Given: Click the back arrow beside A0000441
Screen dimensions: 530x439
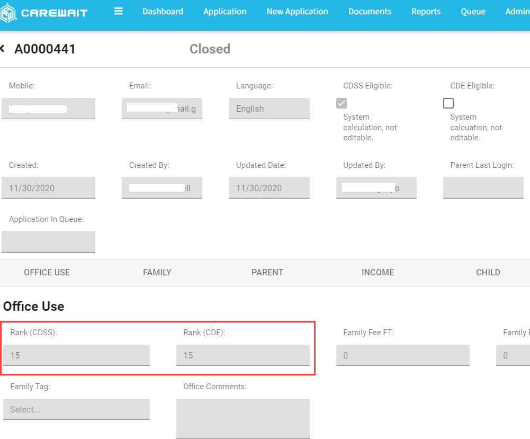Looking at the screenshot, I should click(x=3, y=49).
